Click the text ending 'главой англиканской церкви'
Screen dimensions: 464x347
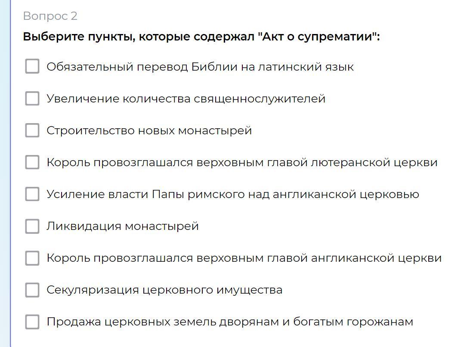(x=244, y=258)
